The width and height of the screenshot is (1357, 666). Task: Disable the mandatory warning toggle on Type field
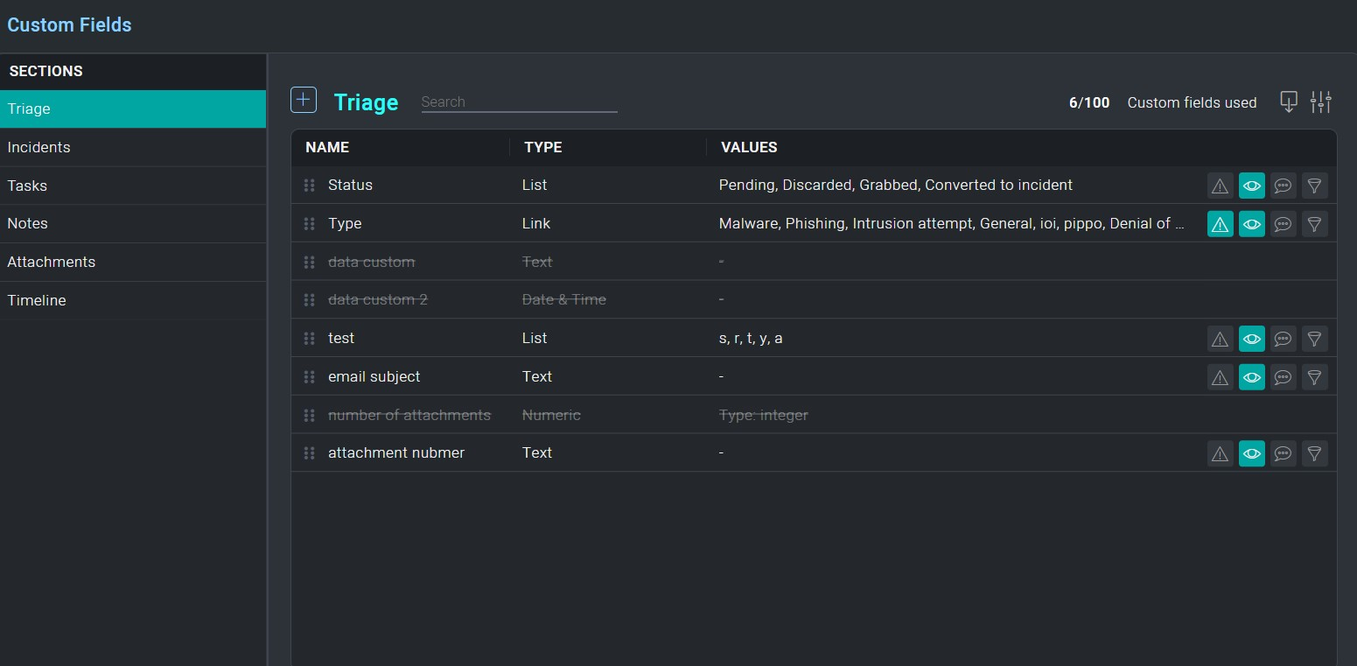click(x=1220, y=223)
